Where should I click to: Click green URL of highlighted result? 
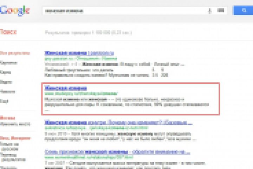point(81,93)
